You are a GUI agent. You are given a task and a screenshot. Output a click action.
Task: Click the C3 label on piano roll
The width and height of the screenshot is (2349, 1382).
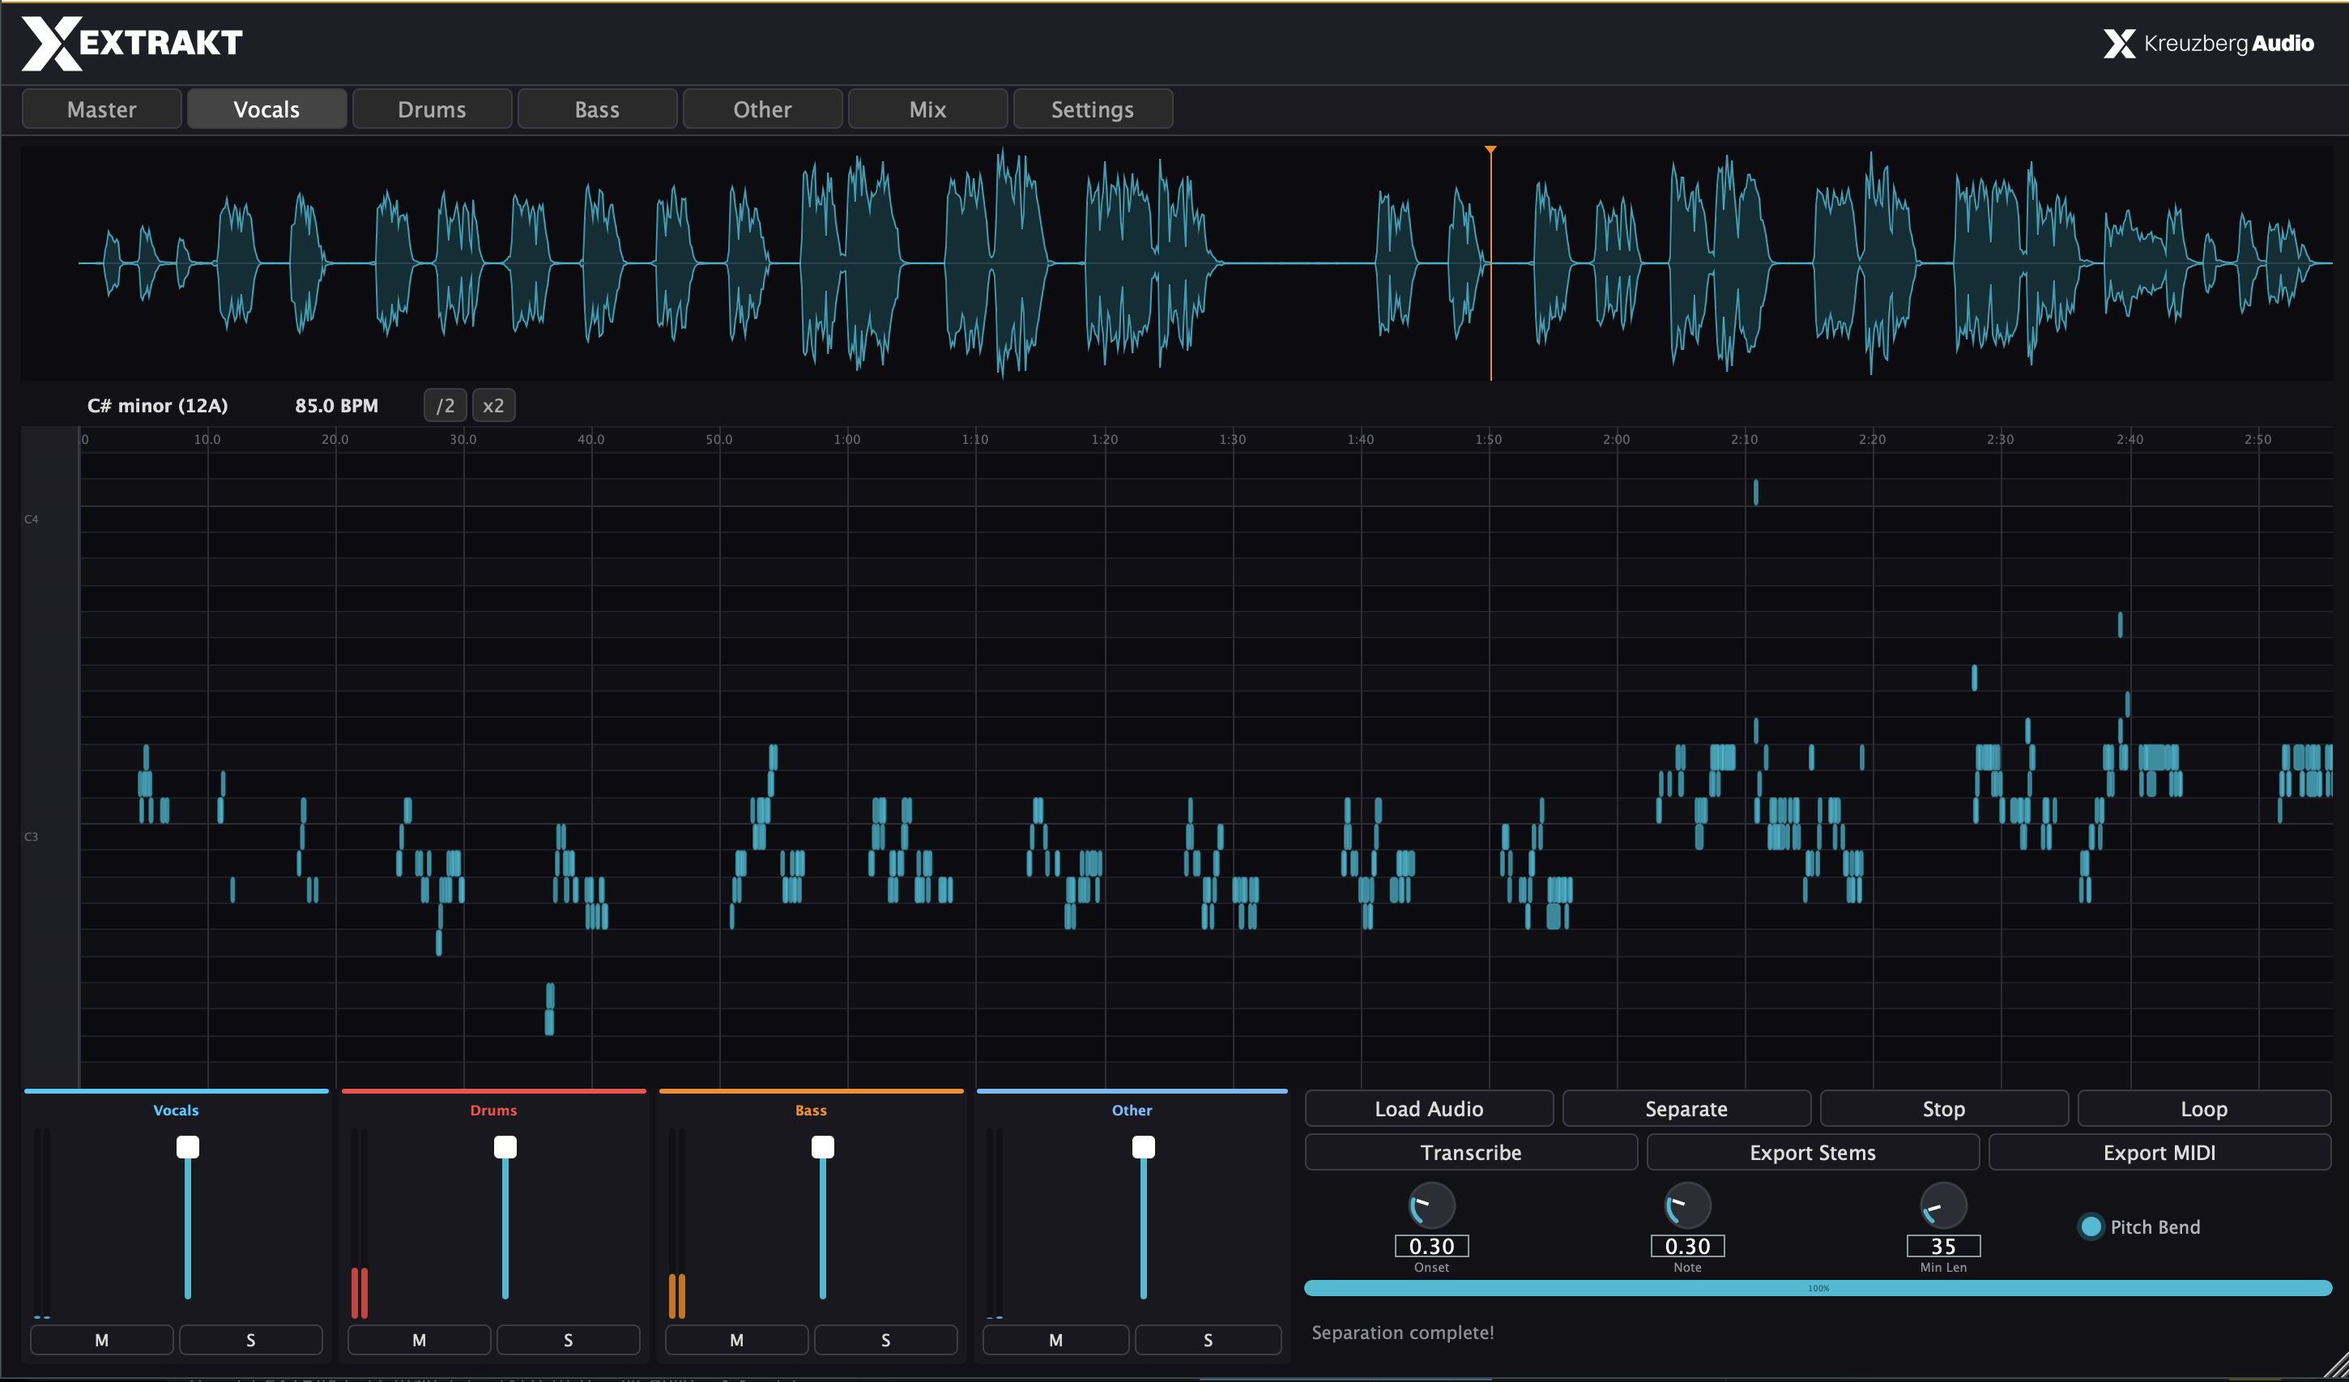click(x=32, y=837)
